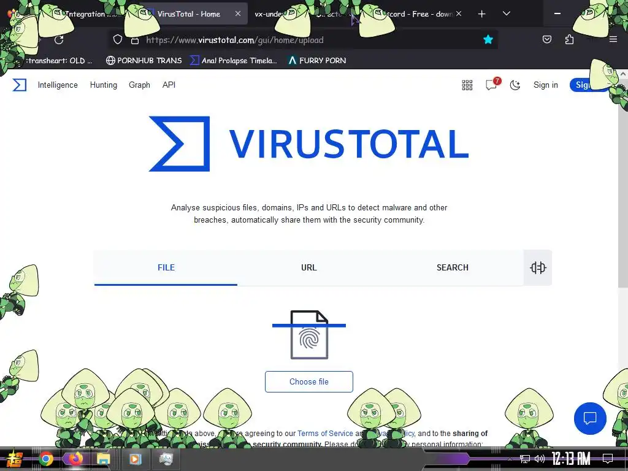Close the VirusTotal - Home tab
This screenshot has width=628, height=471.
238,13
